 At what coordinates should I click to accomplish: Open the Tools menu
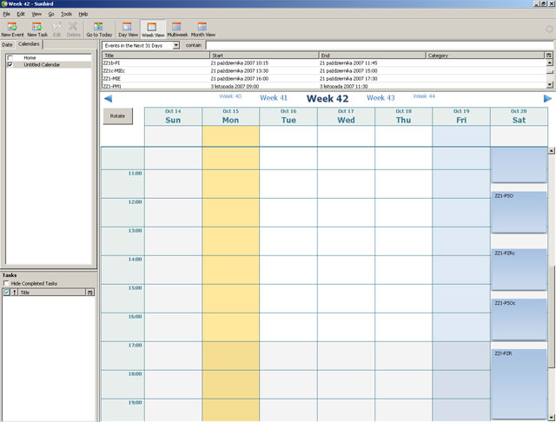(66, 14)
